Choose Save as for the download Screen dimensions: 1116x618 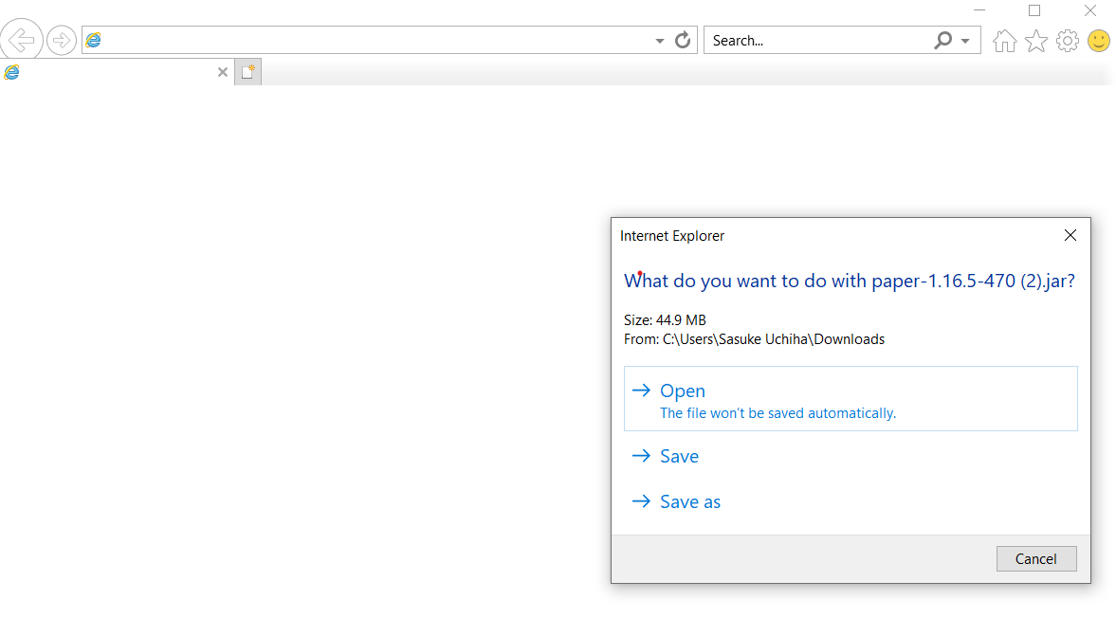click(x=689, y=501)
